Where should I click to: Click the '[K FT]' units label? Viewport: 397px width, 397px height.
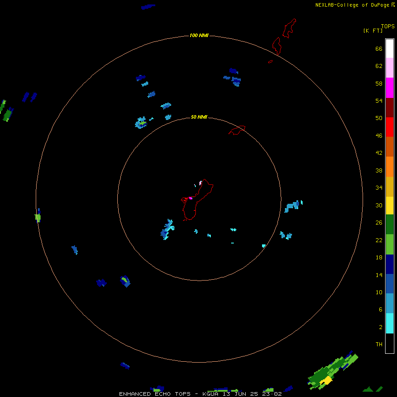click(x=373, y=30)
